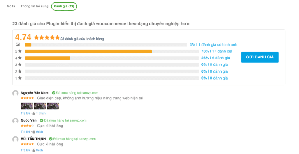299x154 pixels.
Task: Click the 5-star orange rating bar
Action: click(88, 51)
